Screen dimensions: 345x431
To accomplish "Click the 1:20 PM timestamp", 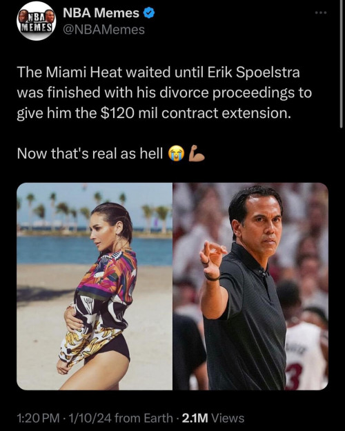I will pos(38,418).
